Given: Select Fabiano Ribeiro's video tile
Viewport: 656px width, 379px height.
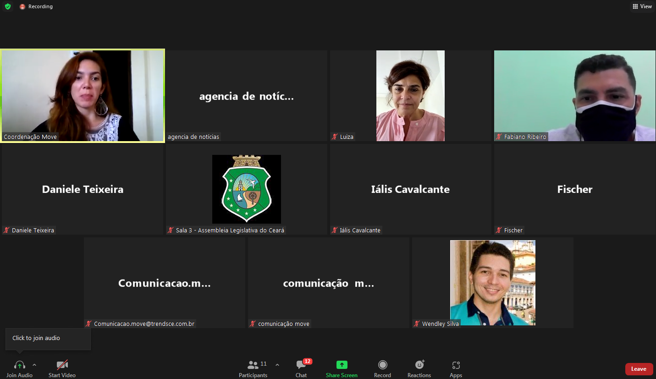Looking at the screenshot, I should point(574,95).
